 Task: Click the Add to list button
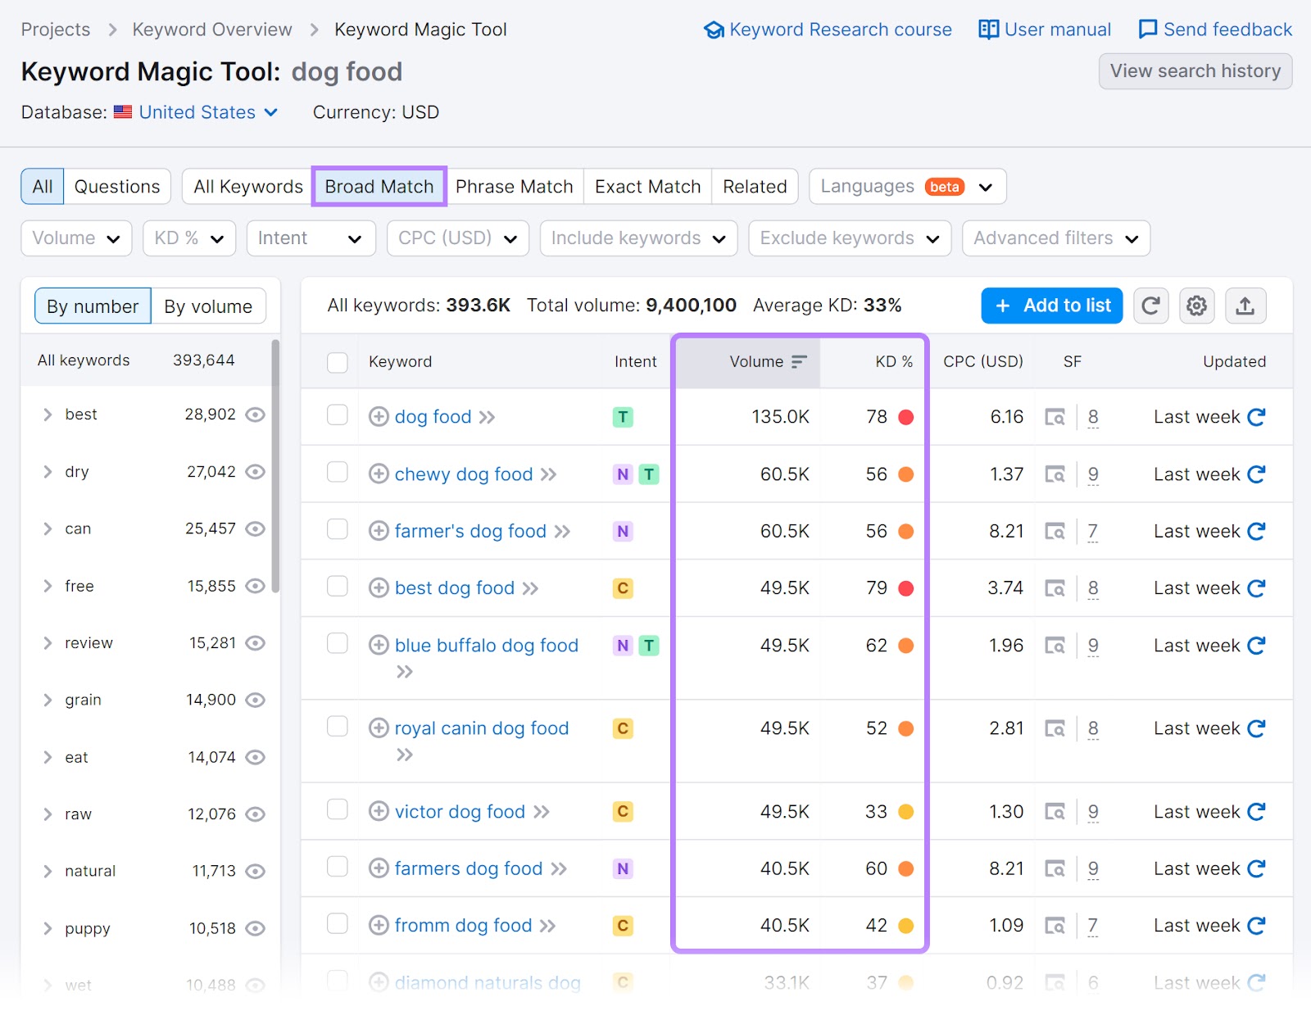1051,306
